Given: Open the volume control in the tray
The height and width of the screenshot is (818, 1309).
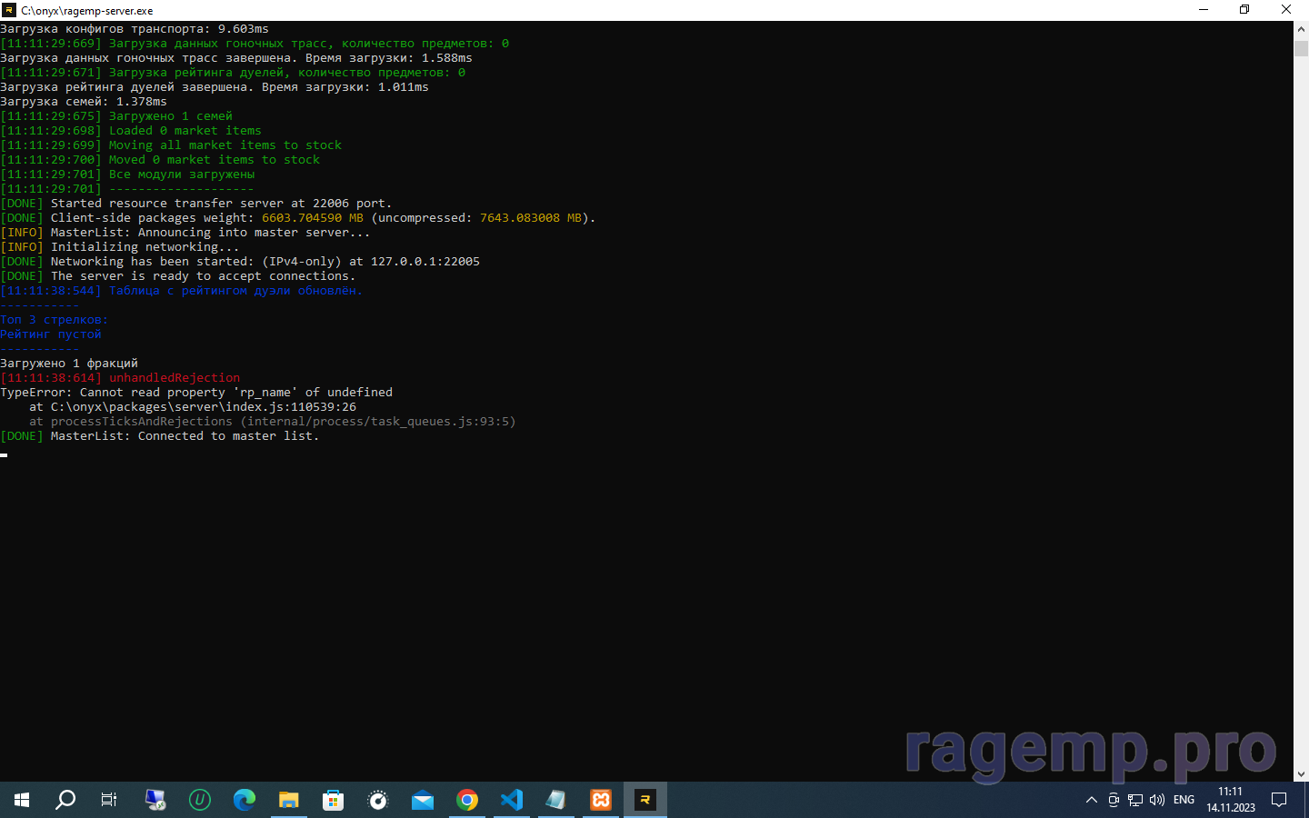Looking at the screenshot, I should pos(1157,800).
